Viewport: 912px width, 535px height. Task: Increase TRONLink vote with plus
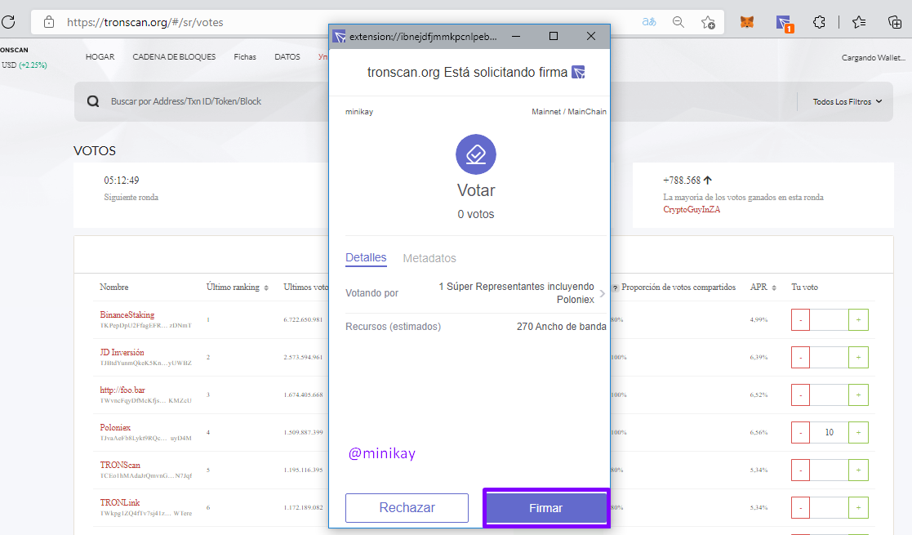(x=858, y=508)
